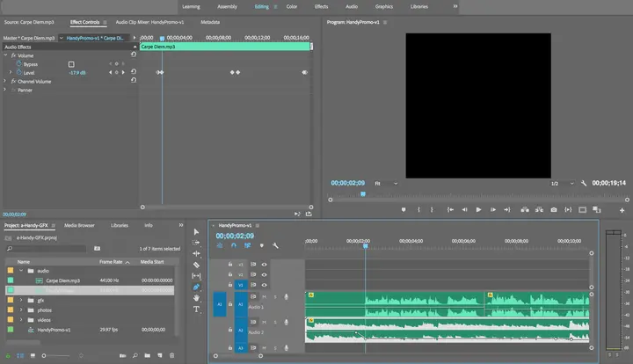Open playback resolution 1/2 dropdown
Image resolution: width=633 pixels, height=364 pixels.
click(562, 183)
